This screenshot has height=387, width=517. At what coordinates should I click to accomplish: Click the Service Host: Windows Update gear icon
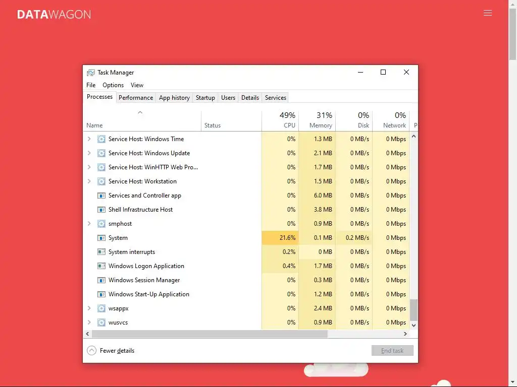pos(101,153)
